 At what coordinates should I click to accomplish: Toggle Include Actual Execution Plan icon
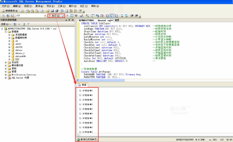click(93, 15)
